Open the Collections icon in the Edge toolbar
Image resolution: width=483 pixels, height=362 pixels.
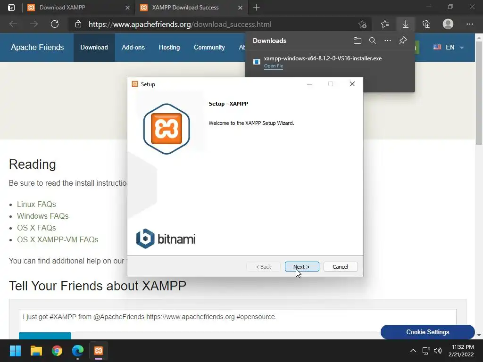(x=426, y=24)
